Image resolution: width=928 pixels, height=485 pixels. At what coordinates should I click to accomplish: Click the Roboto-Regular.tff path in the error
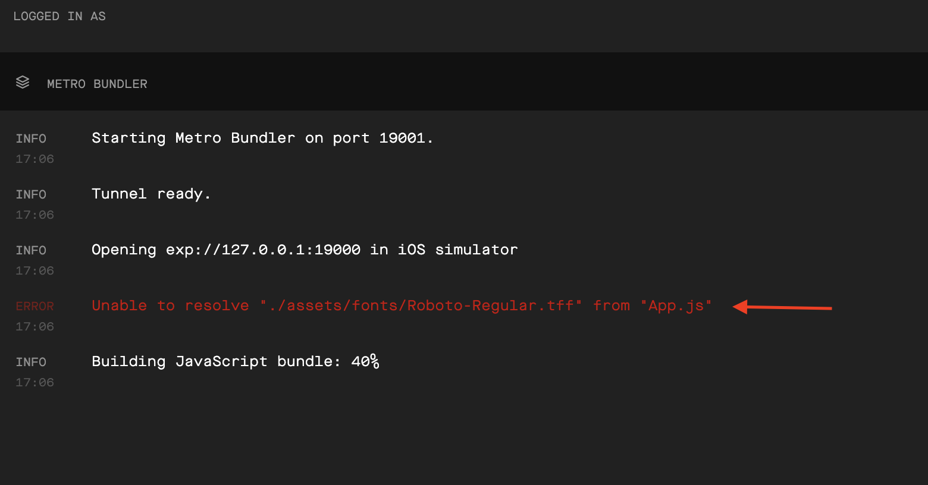coord(421,305)
